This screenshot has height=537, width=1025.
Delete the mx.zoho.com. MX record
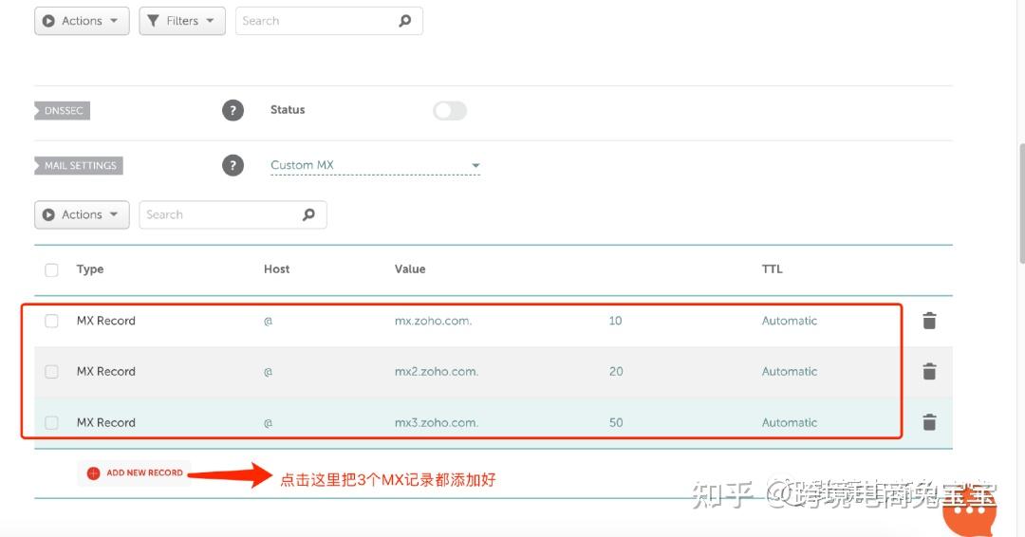(x=929, y=321)
